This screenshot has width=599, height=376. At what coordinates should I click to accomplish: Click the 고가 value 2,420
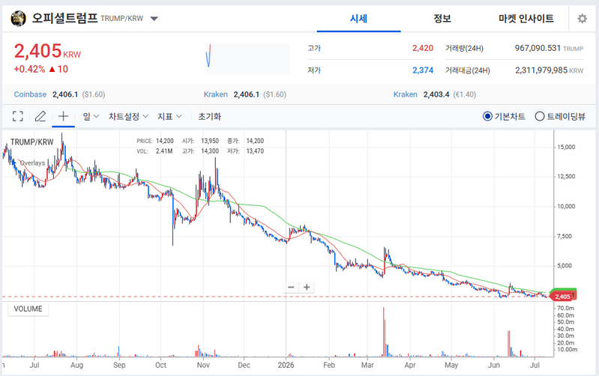click(x=423, y=48)
